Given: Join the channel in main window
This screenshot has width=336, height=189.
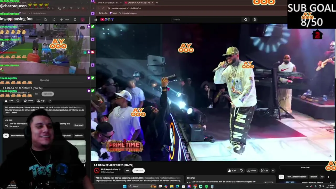Looking at the screenshot, I should pyautogui.click(x=127, y=171).
